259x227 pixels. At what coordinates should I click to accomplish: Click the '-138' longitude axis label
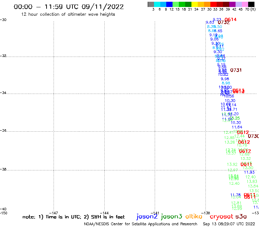[x=205, y=213]
